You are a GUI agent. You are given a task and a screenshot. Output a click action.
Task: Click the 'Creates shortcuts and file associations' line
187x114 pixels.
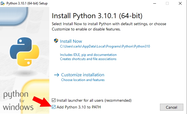pos(88,59)
